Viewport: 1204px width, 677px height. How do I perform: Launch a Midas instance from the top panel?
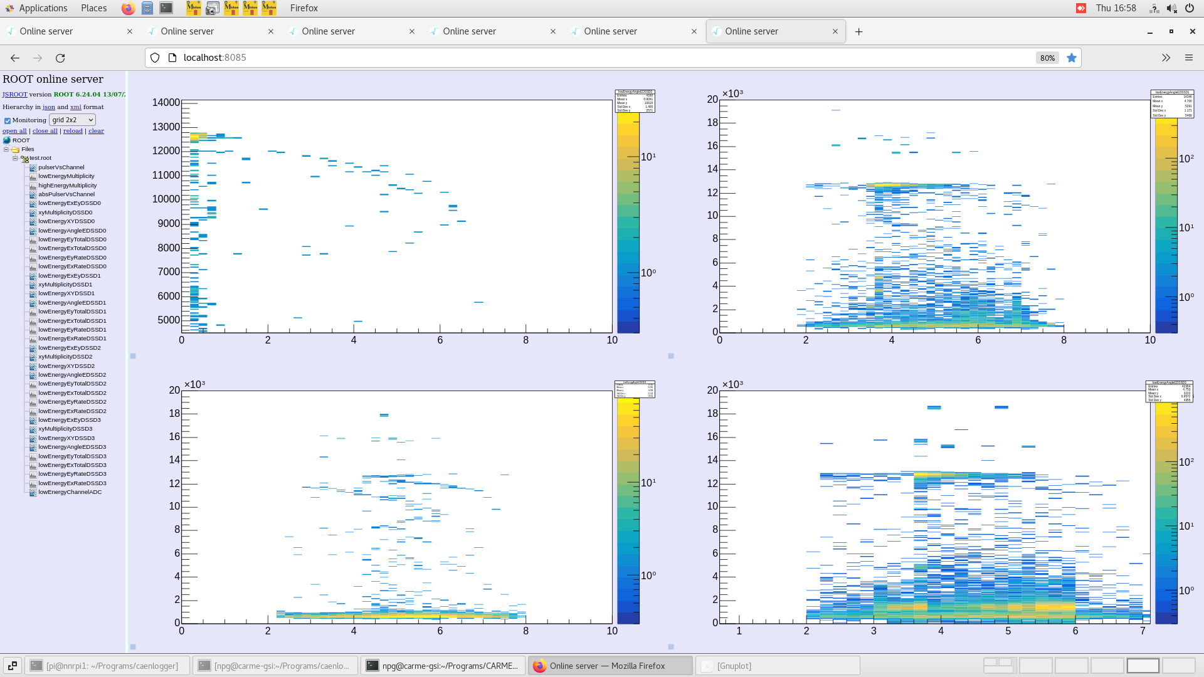click(x=193, y=8)
